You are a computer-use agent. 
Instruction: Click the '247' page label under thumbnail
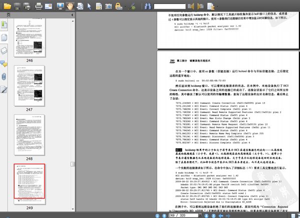(29, 110)
